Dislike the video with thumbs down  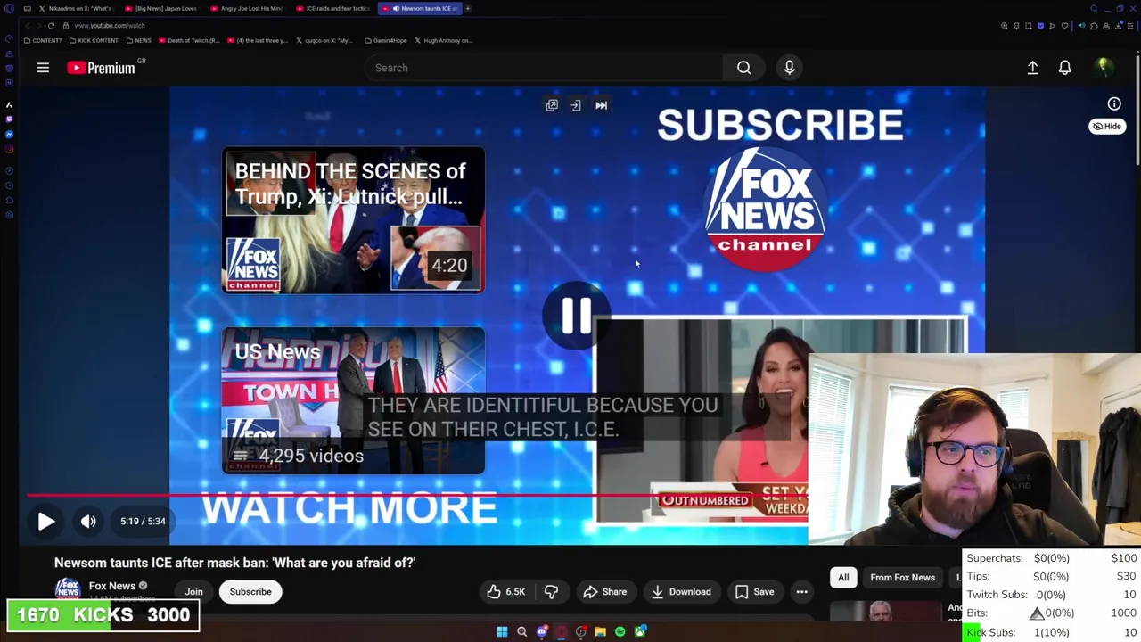[551, 592]
